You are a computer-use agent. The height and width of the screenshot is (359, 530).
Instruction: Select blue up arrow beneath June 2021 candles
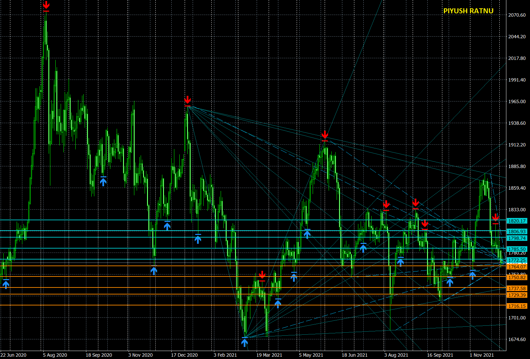click(x=363, y=248)
